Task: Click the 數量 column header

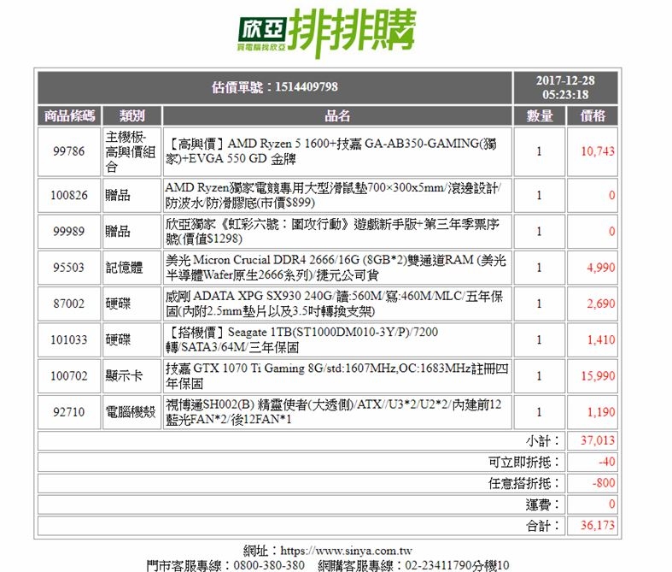Action: (x=539, y=116)
